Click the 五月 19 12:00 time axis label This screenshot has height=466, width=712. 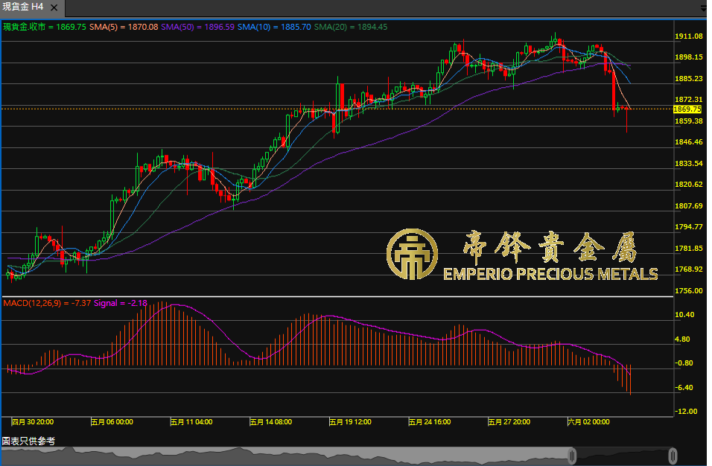point(350,421)
